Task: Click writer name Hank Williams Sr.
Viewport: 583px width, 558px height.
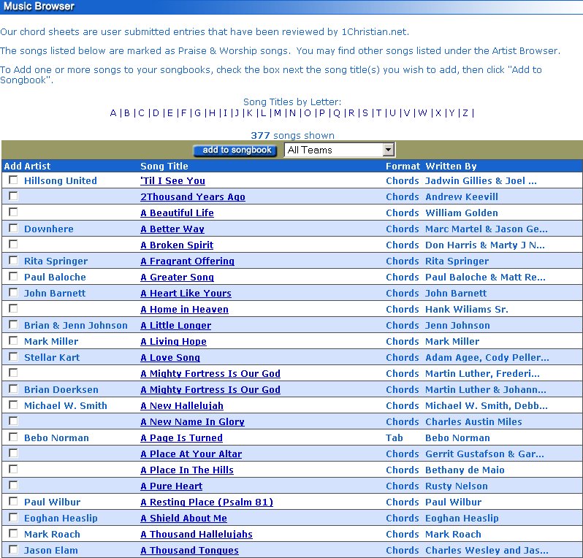Action: click(x=466, y=310)
